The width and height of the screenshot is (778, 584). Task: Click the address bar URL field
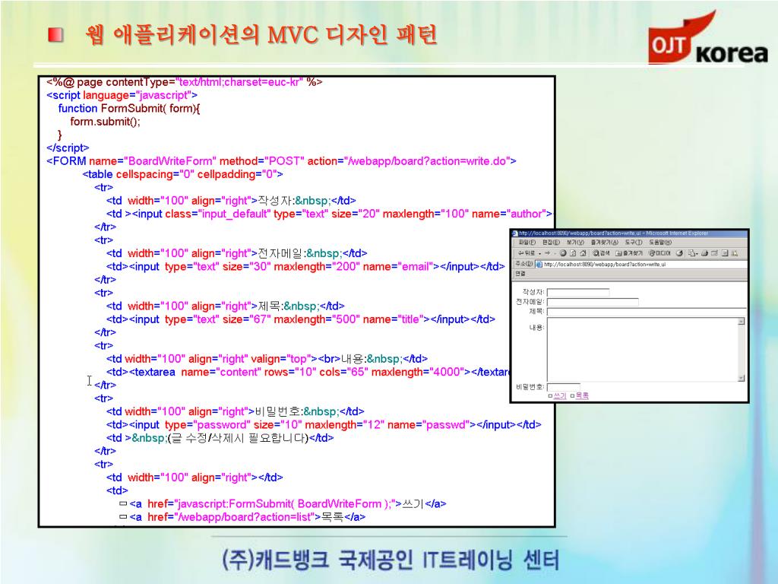coord(642,265)
